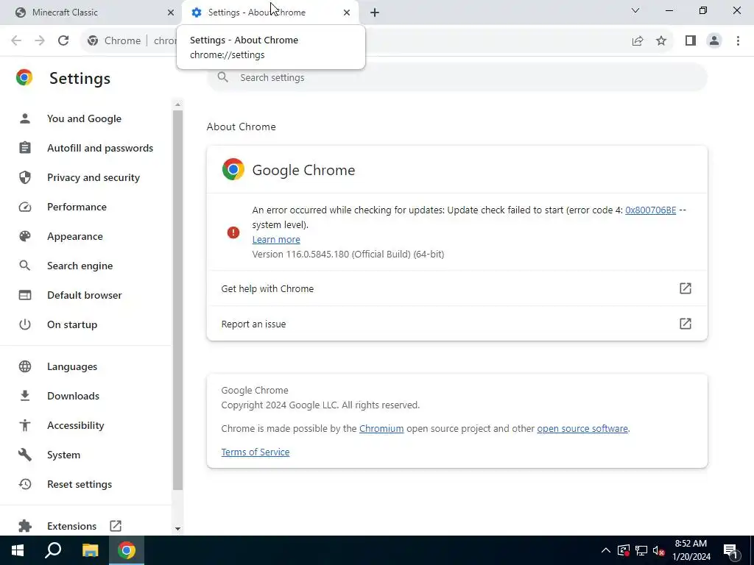Screen dimensions: 754x565
Task: Click the taskbar clock and date
Action: pos(691,550)
